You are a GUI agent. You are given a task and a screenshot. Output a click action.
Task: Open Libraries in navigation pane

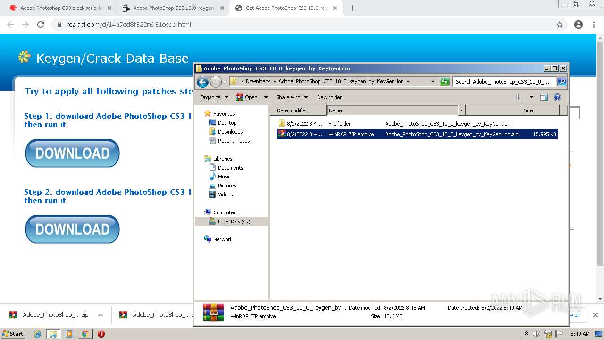tap(223, 159)
